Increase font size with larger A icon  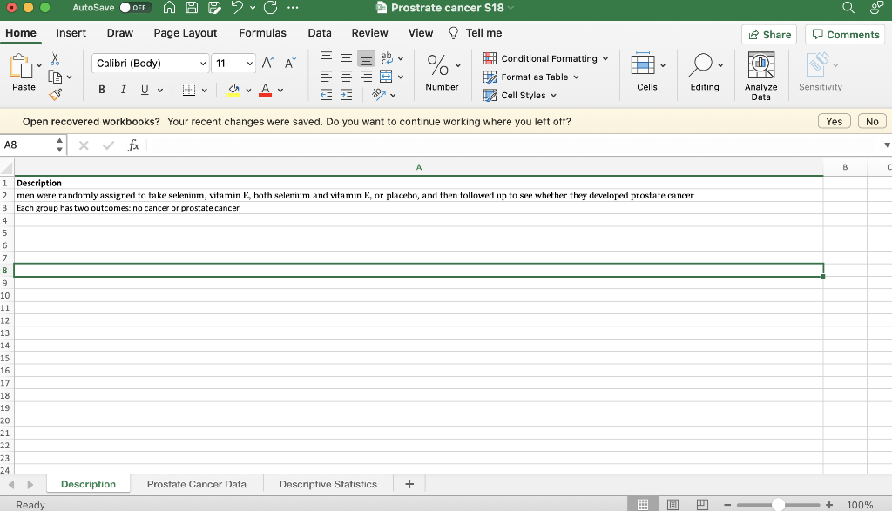click(x=268, y=63)
